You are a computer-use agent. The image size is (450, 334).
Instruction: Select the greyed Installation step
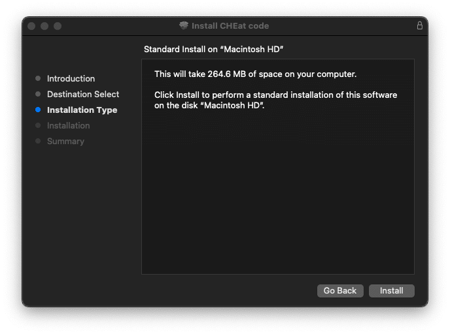(x=68, y=125)
